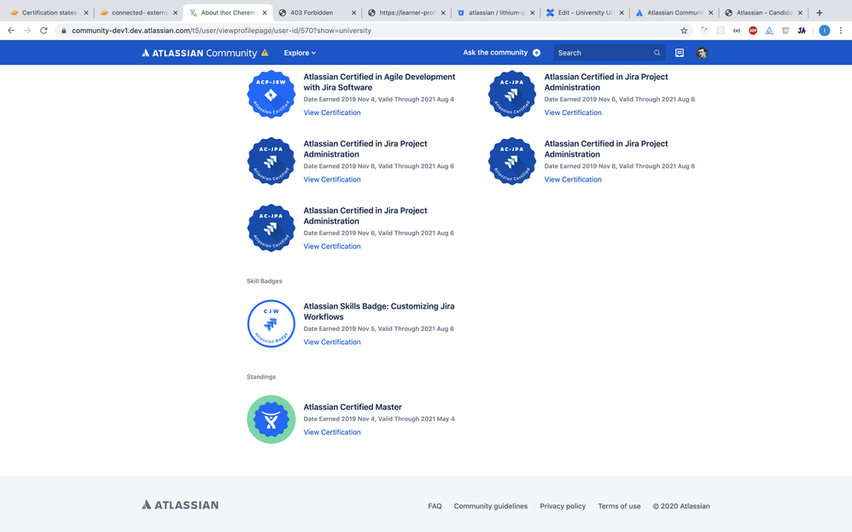This screenshot has height=532, width=852.
Task: Open the Chrome profile avatar 'I'
Action: pos(825,31)
